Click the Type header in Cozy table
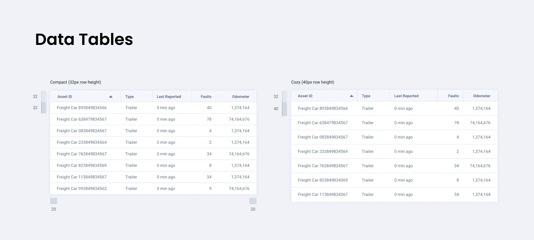 tap(366, 96)
